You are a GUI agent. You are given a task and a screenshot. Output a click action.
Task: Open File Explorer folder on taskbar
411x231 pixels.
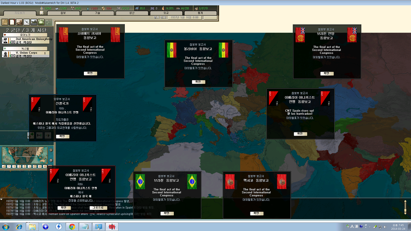[x=32, y=227]
